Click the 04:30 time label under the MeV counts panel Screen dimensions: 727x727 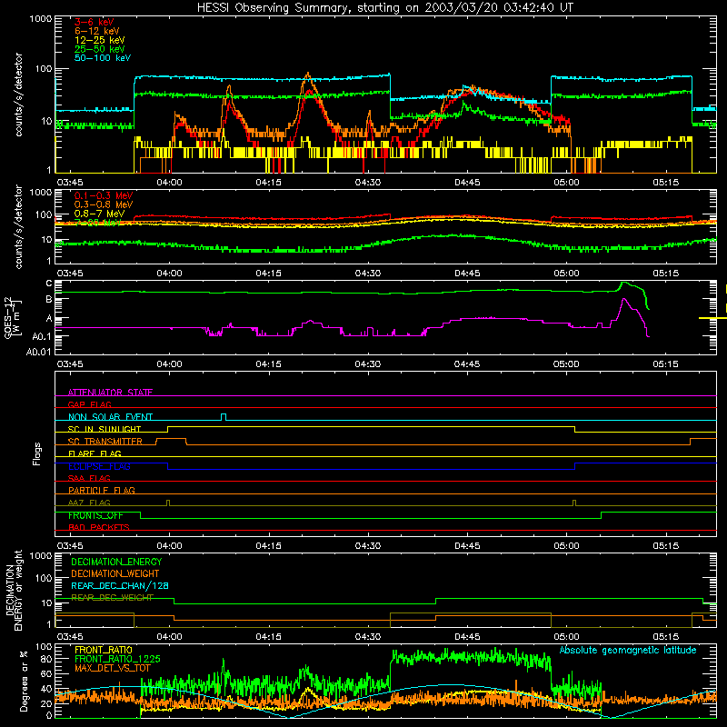point(368,274)
